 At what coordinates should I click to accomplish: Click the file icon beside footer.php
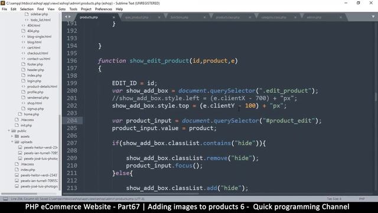[24, 64]
